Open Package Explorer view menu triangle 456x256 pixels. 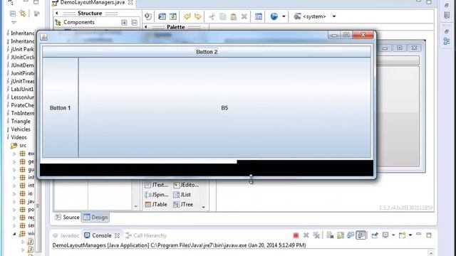coord(14,22)
